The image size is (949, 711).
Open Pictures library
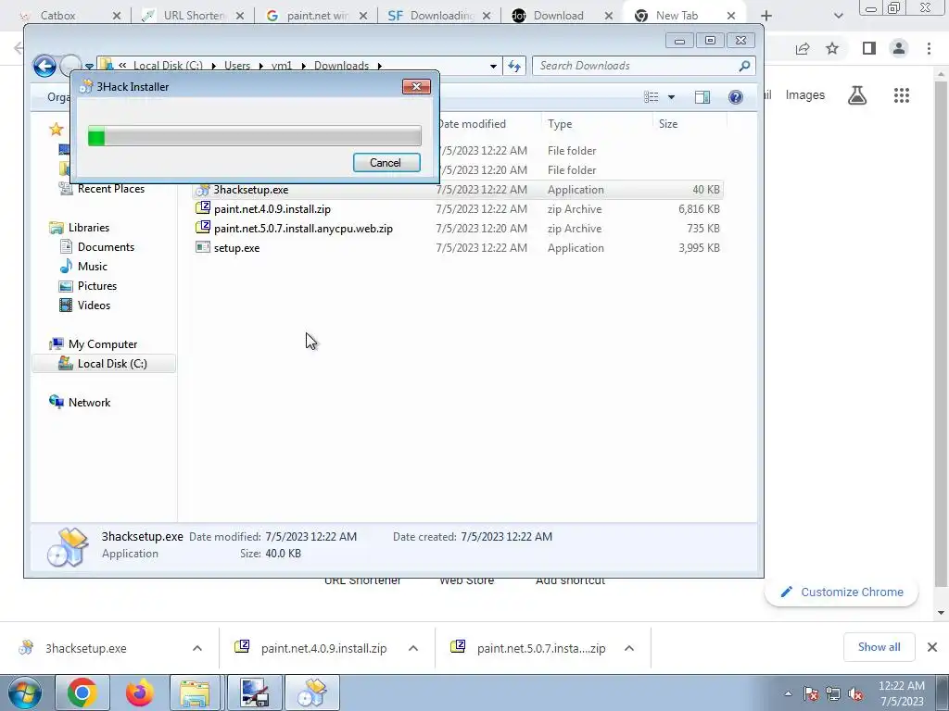coord(96,286)
